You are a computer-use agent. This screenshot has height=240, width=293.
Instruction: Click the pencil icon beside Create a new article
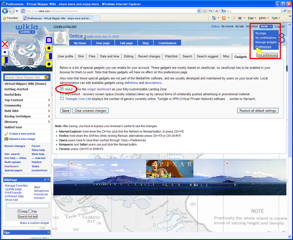coord(6,133)
